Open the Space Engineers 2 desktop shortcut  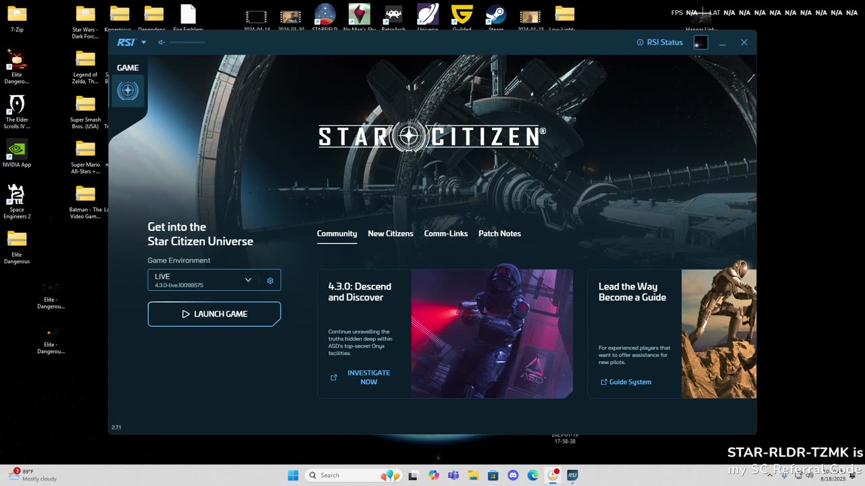17,202
